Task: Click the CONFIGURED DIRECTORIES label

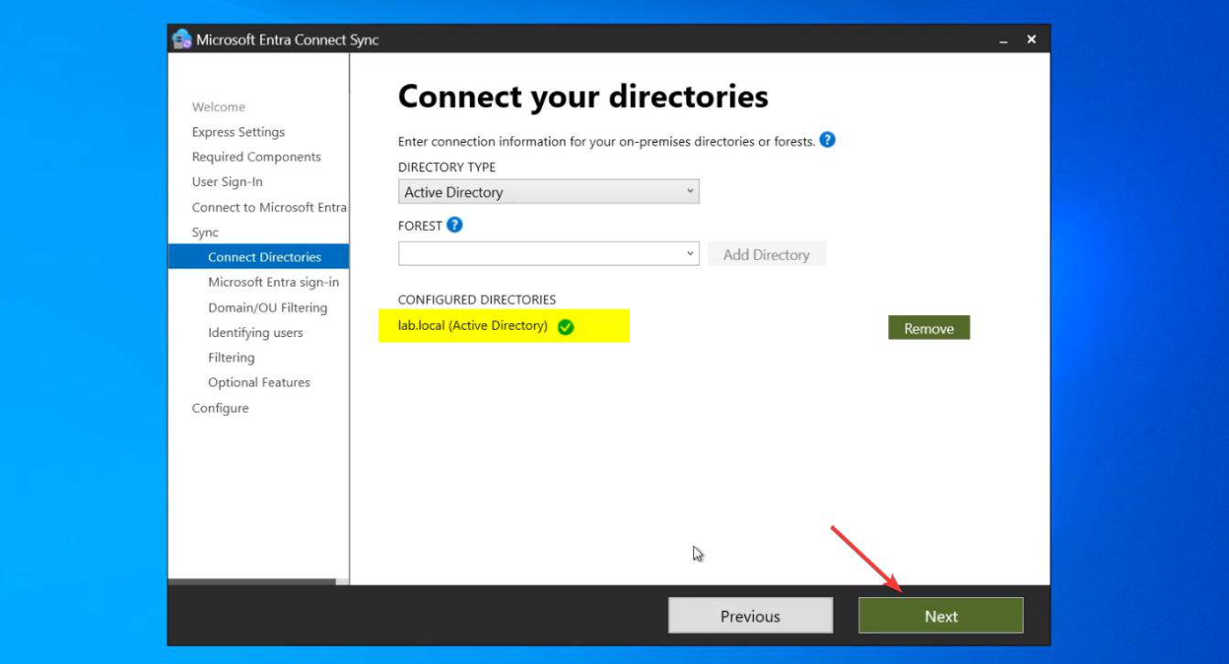Action: [477, 299]
